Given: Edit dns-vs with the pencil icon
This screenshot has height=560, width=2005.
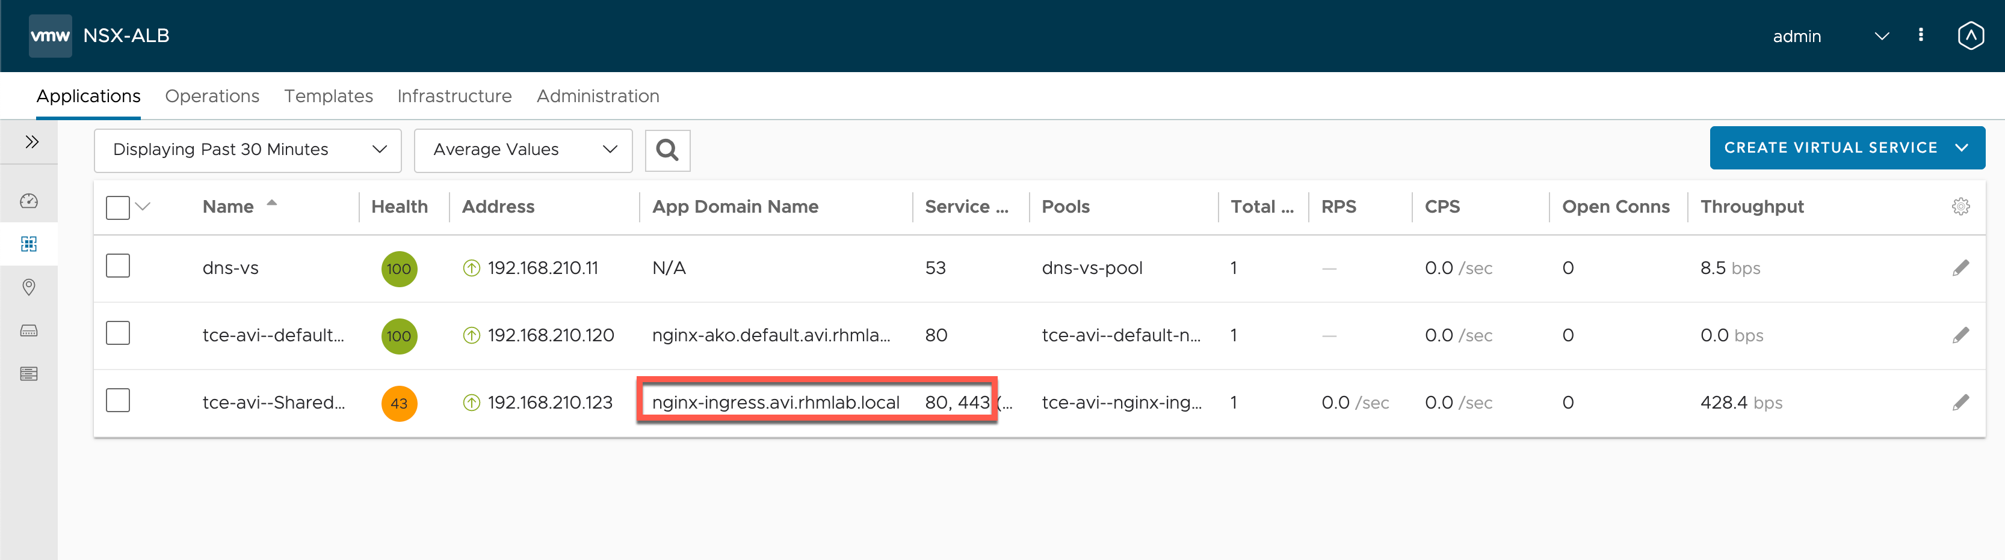Looking at the screenshot, I should pyautogui.click(x=1960, y=268).
